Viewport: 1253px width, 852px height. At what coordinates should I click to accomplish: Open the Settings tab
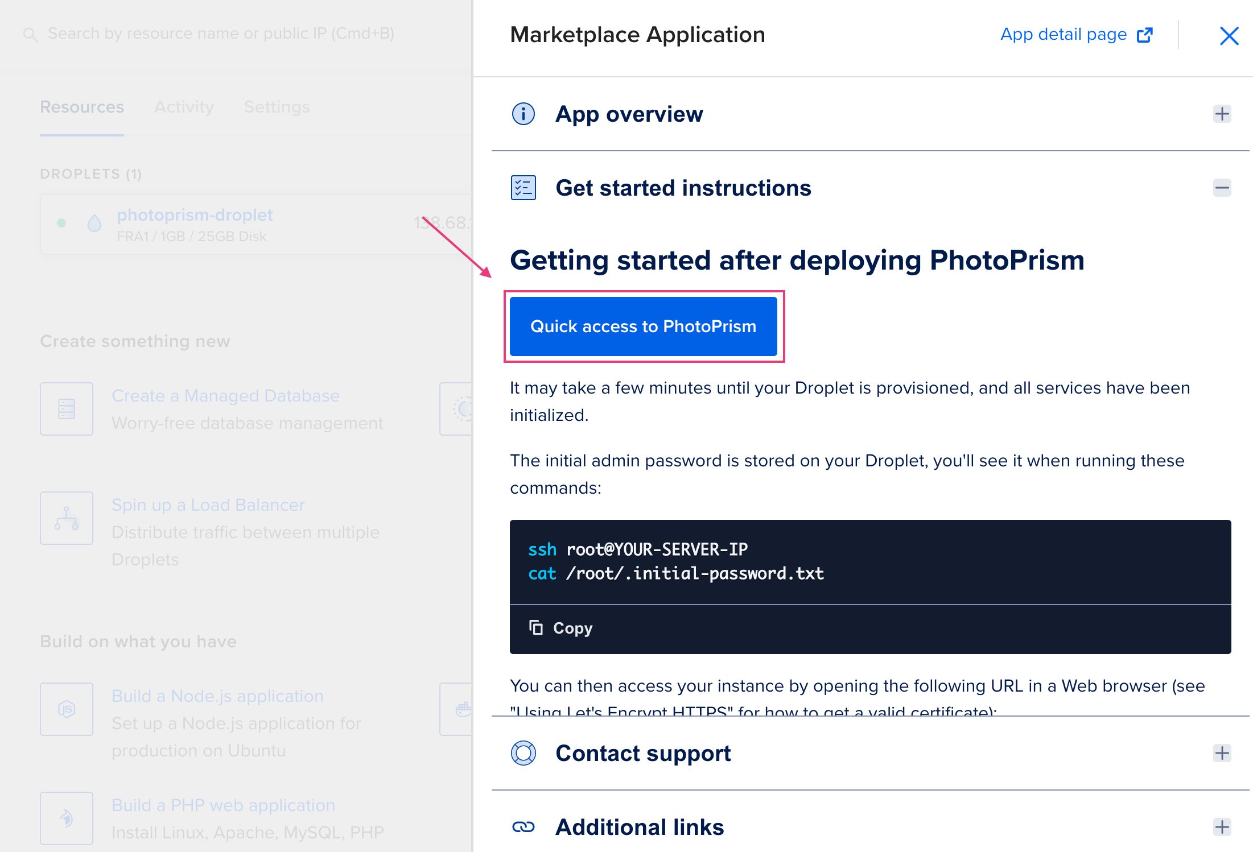coord(277,107)
